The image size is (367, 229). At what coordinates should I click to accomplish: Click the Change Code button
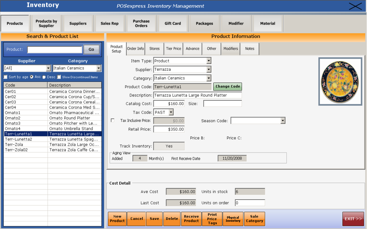227,86
